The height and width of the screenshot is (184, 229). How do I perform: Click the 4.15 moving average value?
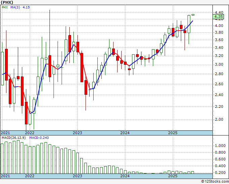point(26,7)
